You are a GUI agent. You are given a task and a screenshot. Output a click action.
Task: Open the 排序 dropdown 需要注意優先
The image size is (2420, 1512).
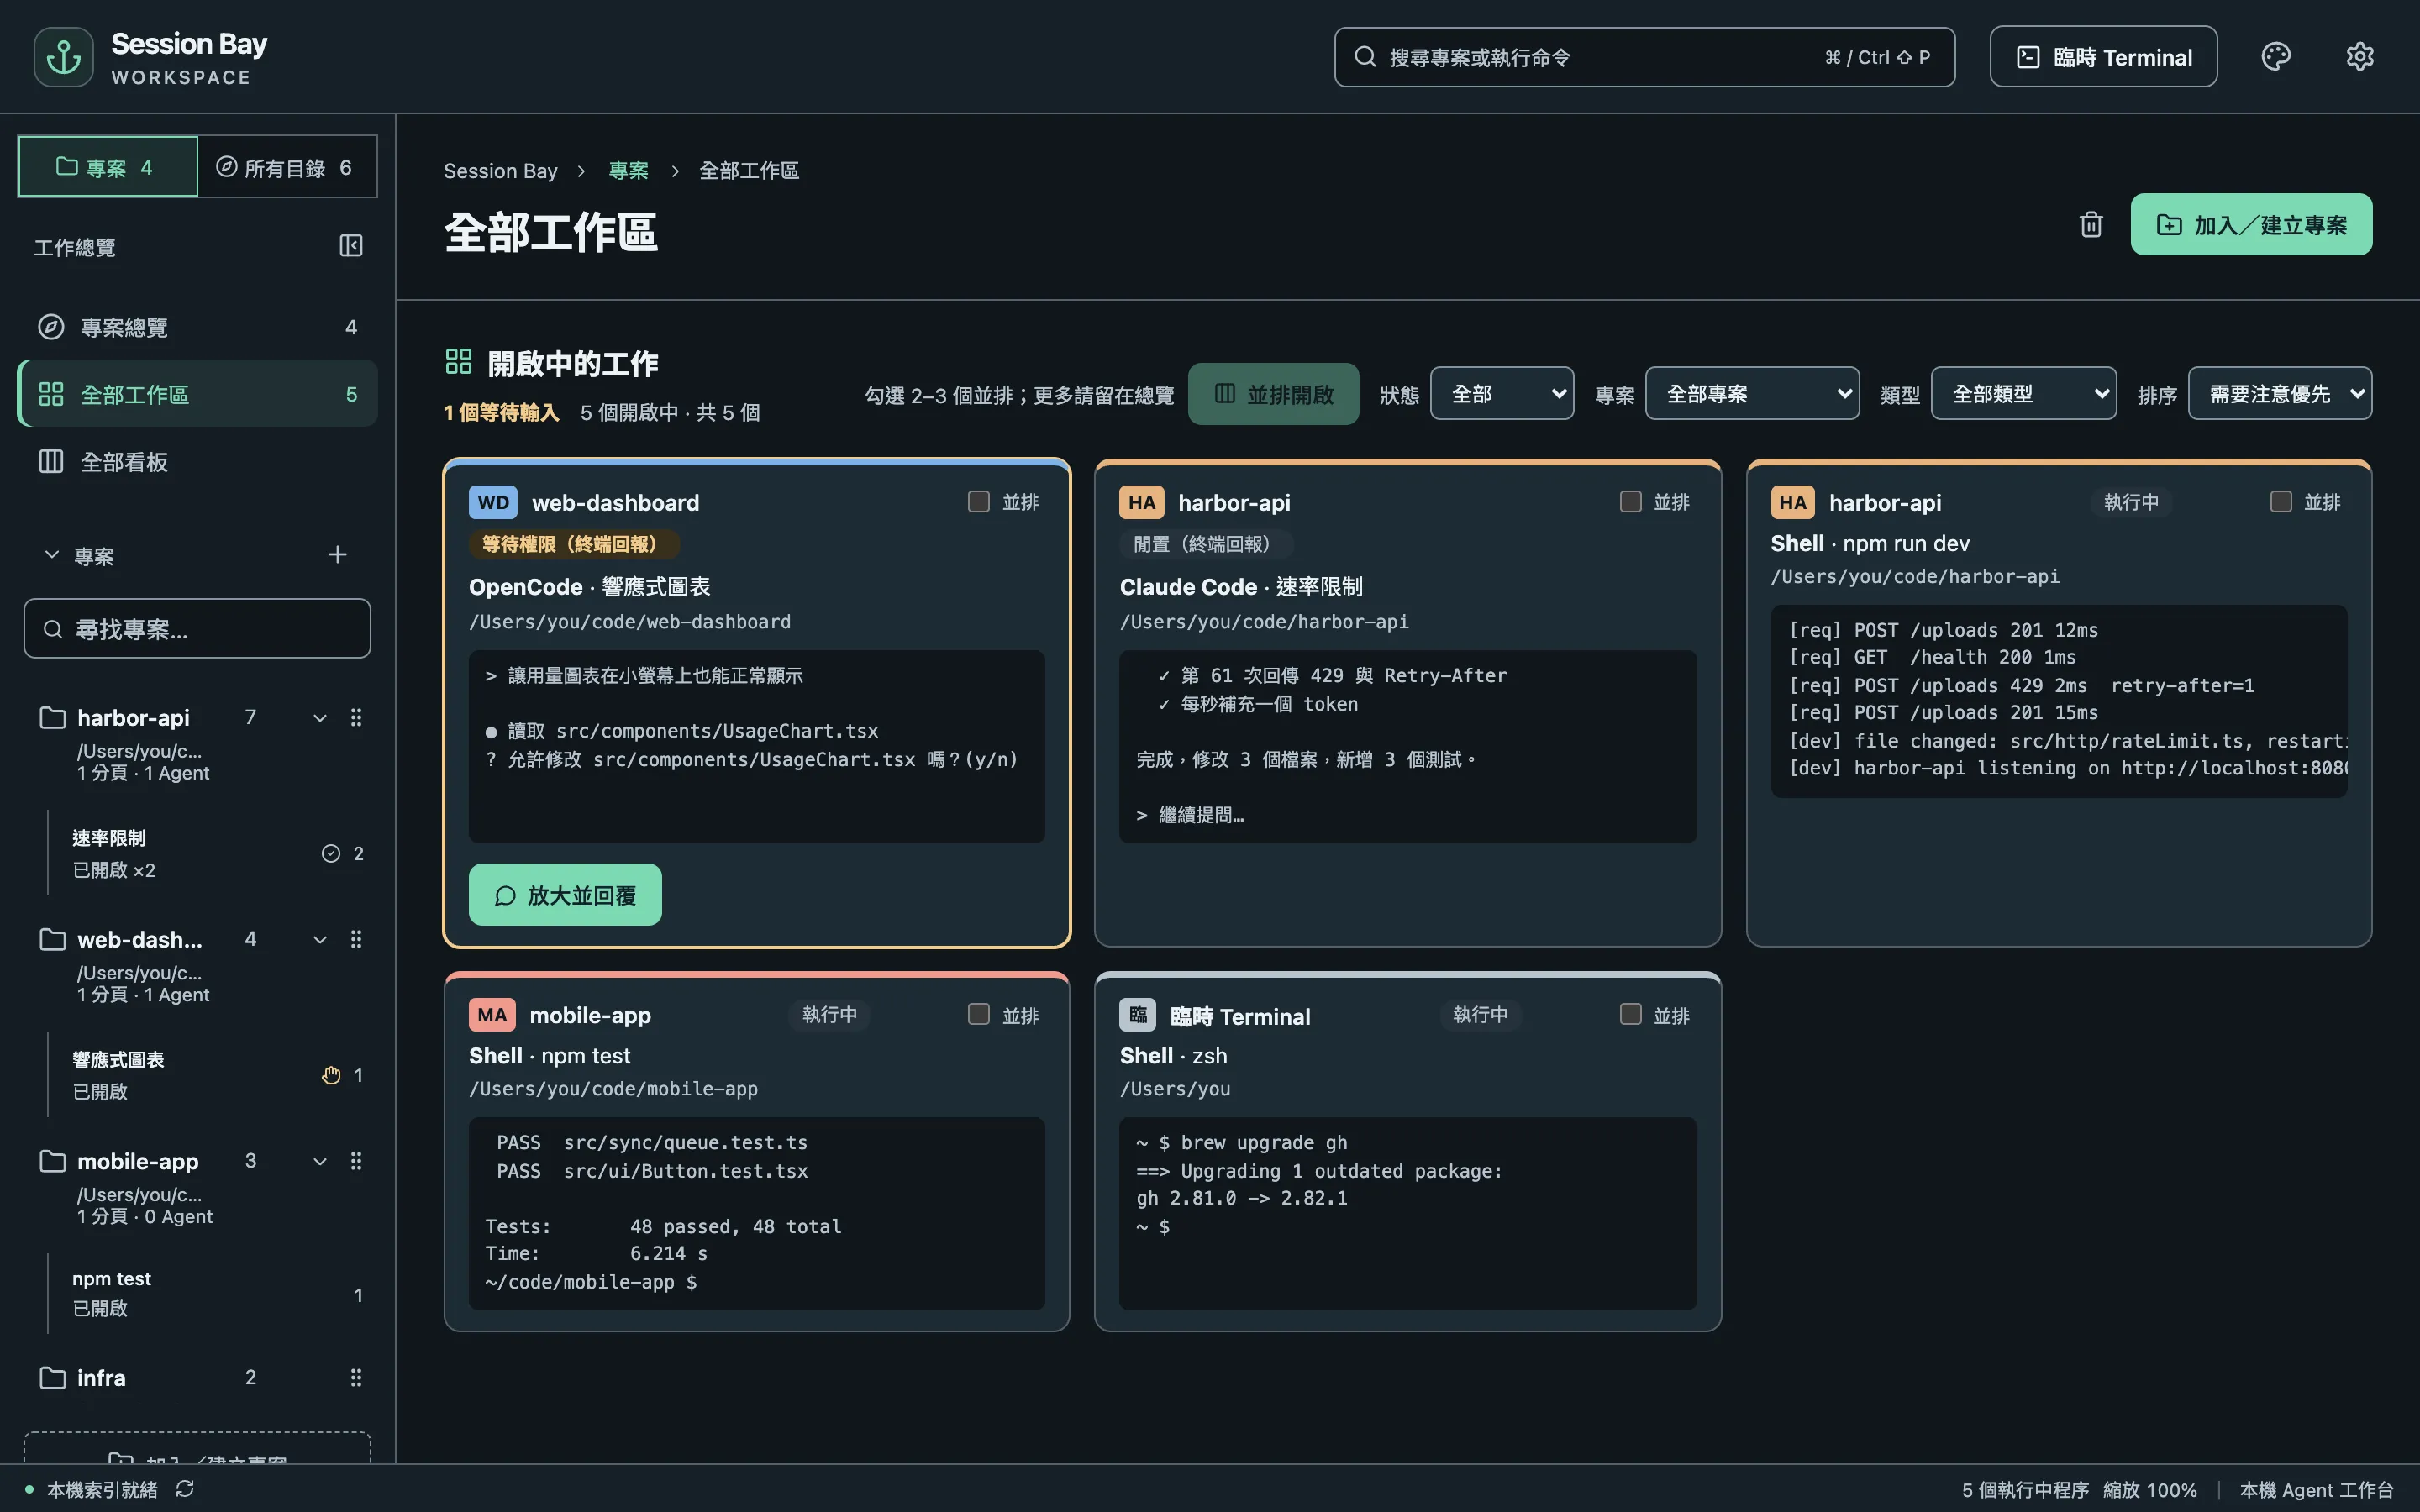(2280, 393)
